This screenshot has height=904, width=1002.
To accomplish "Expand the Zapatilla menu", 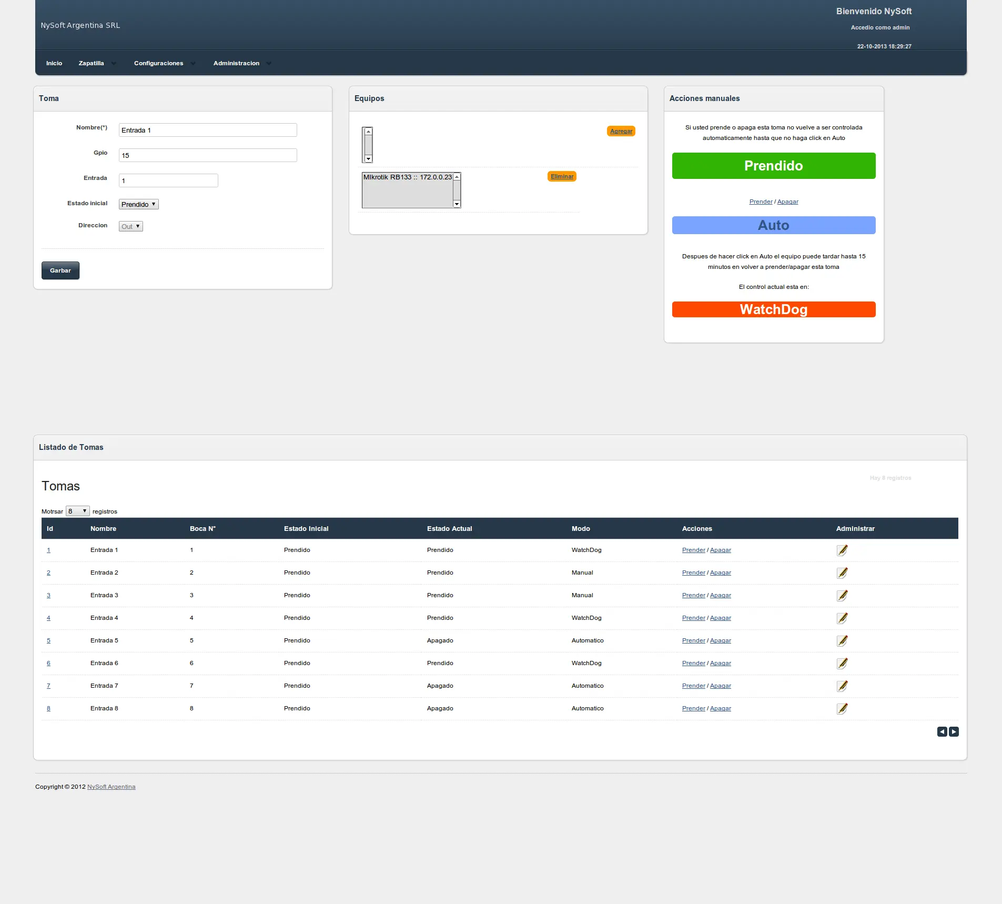I will [x=97, y=63].
